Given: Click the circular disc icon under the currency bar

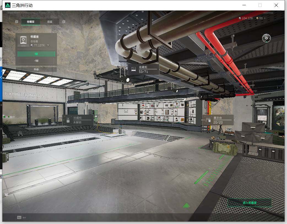Looking at the screenshot, I should coord(266,38).
